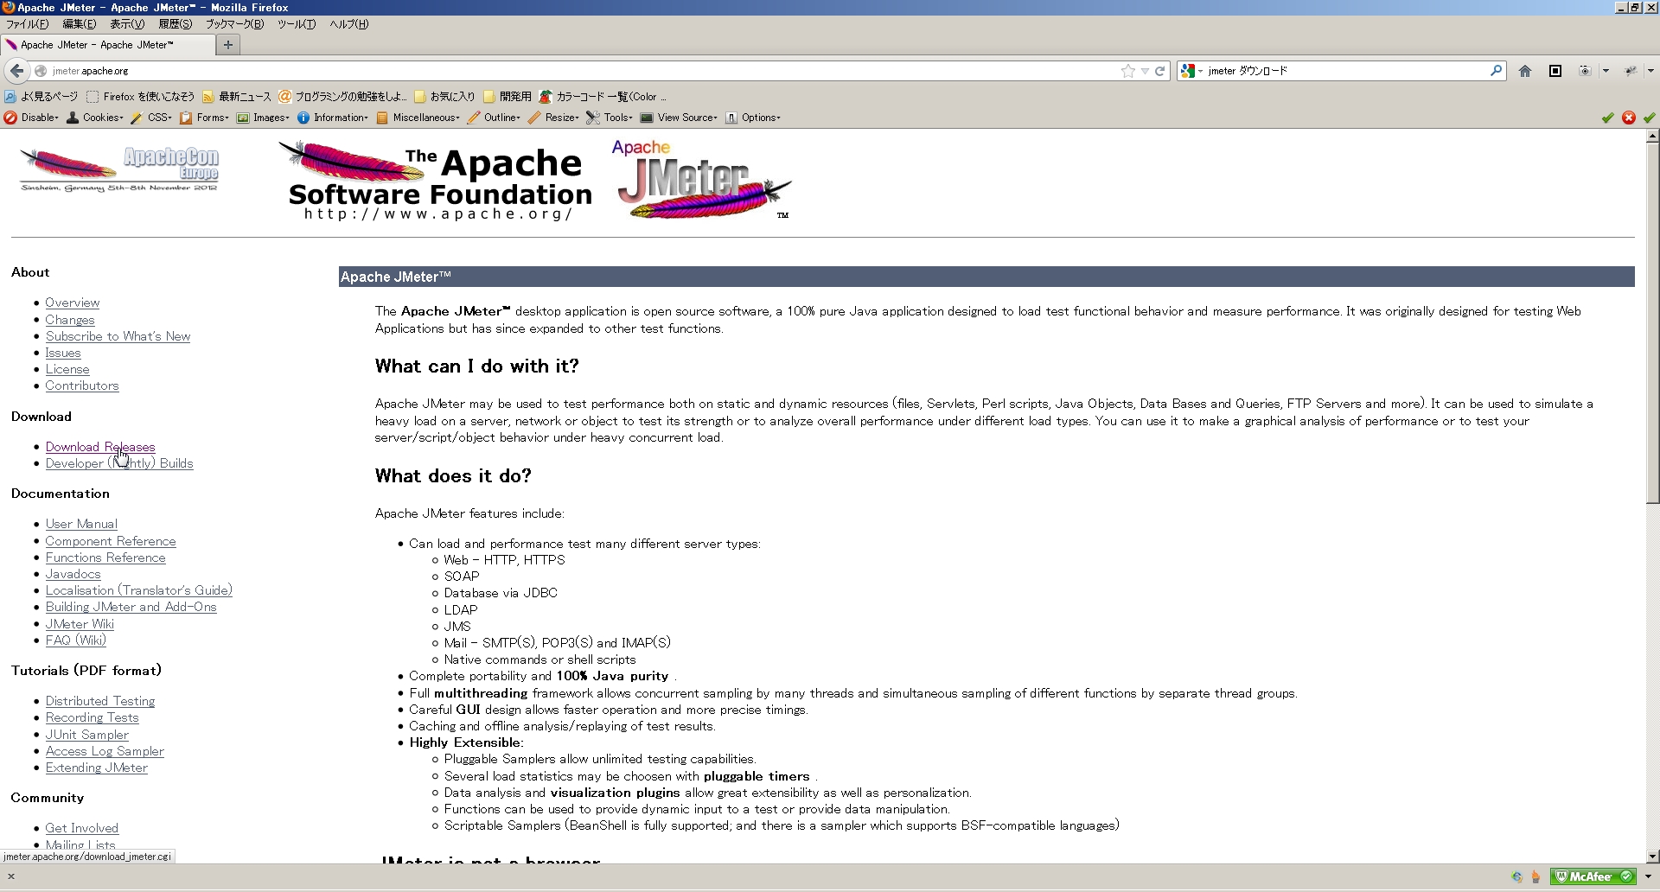1660x892 pixels.
Task: Open the お気に入り bookmarks folder
Action: click(444, 97)
